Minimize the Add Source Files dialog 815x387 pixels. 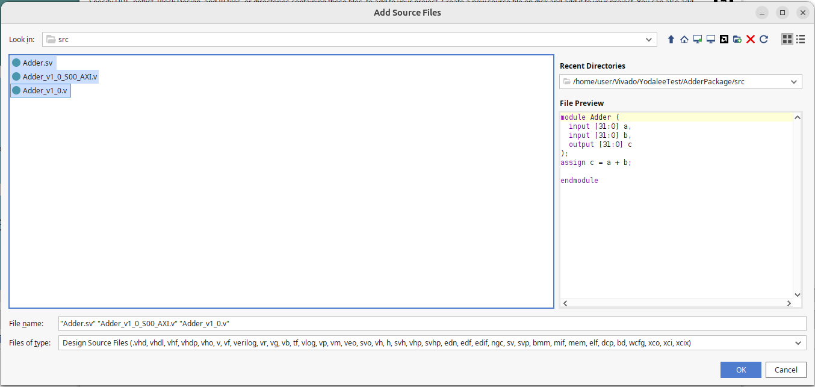coord(763,12)
